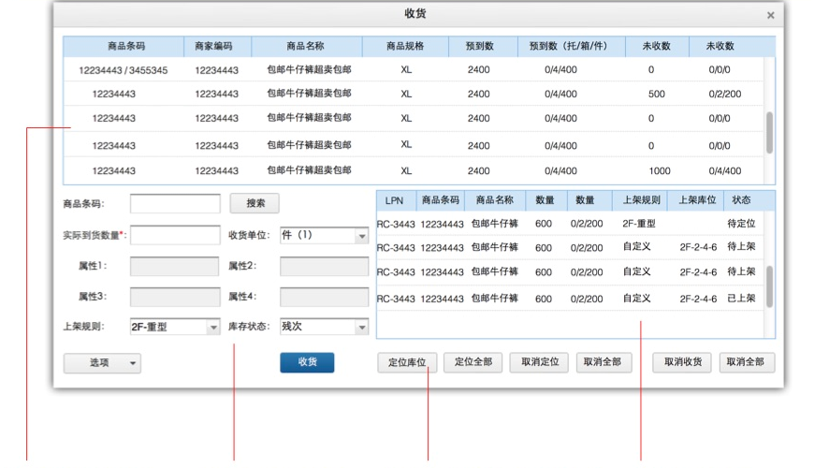Click 取消全部 next to 取消收货
Screen dimensions: 829x468
click(747, 362)
